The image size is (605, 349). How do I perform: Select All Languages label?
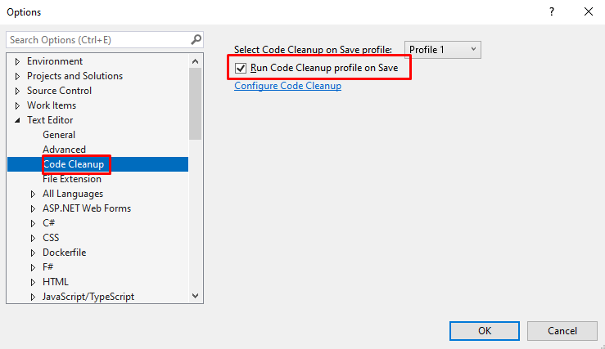pyautogui.click(x=73, y=194)
